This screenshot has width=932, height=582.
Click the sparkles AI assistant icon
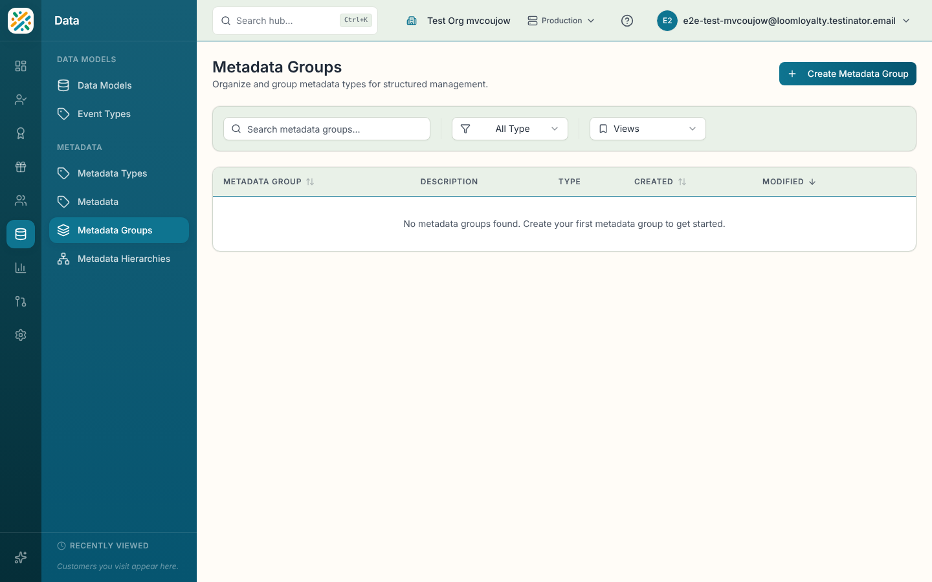click(21, 557)
